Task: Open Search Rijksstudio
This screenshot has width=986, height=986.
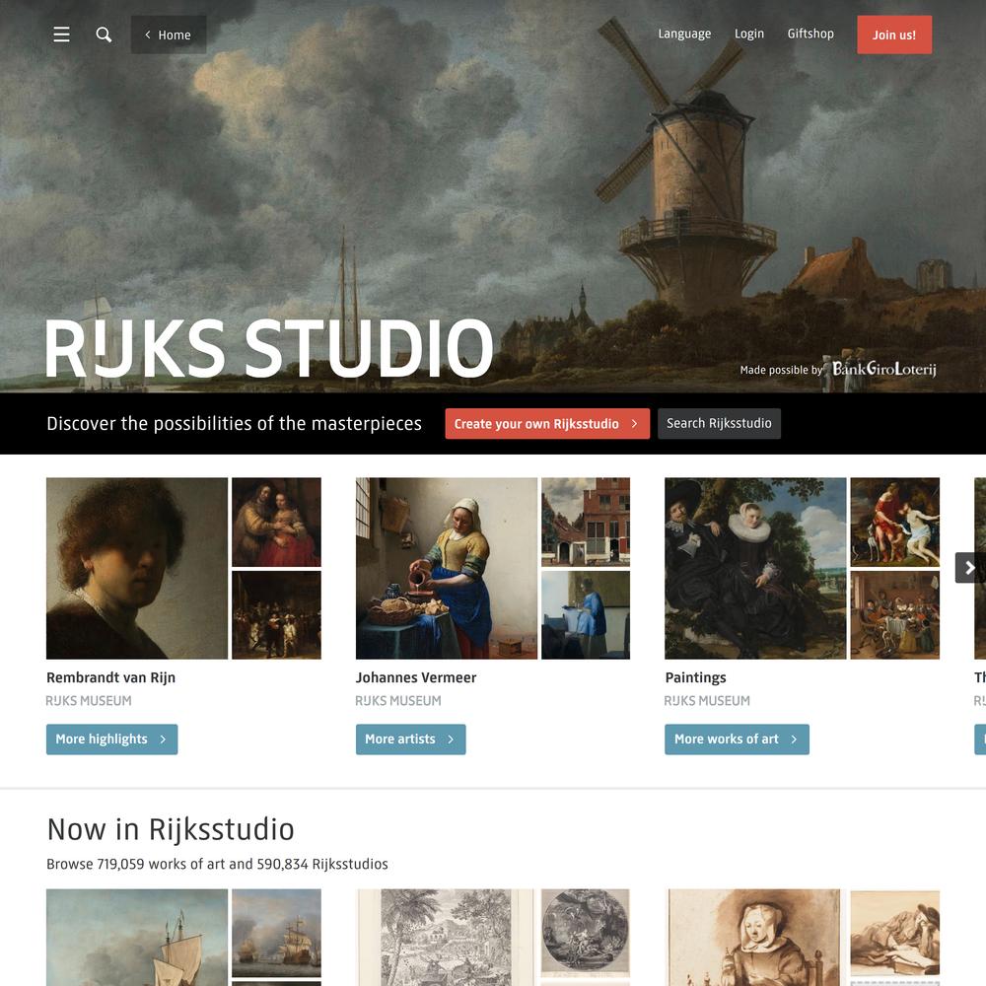Action: (x=720, y=424)
